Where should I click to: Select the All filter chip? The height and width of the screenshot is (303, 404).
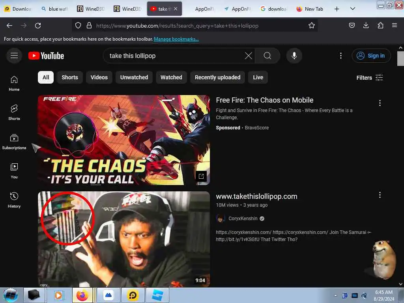(46, 77)
